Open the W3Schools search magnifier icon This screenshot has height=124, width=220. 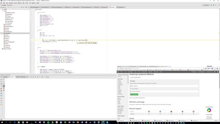pyautogui.click(x=218, y=72)
